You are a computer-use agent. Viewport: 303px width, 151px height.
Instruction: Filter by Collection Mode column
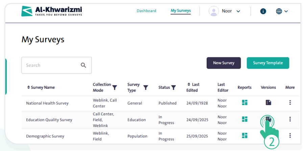(115, 87)
